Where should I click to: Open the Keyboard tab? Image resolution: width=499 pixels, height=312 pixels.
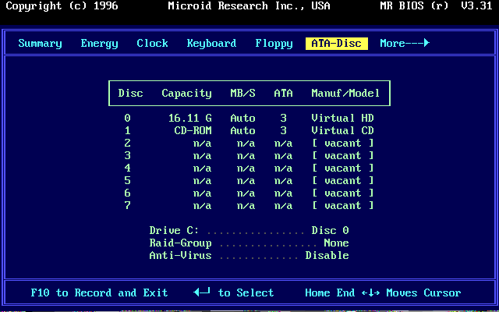click(211, 44)
